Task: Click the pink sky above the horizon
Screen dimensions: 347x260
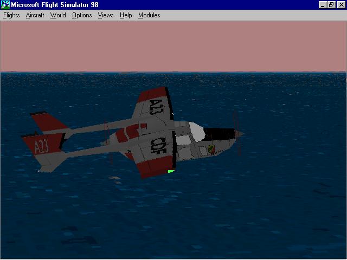Action: click(x=173, y=46)
